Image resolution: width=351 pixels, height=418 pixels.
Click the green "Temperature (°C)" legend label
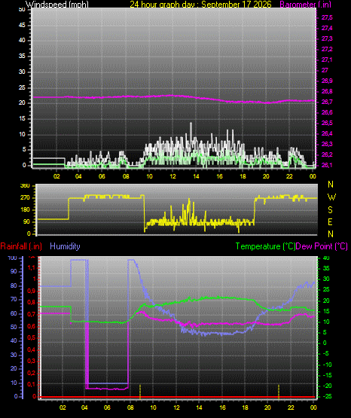(265, 246)
